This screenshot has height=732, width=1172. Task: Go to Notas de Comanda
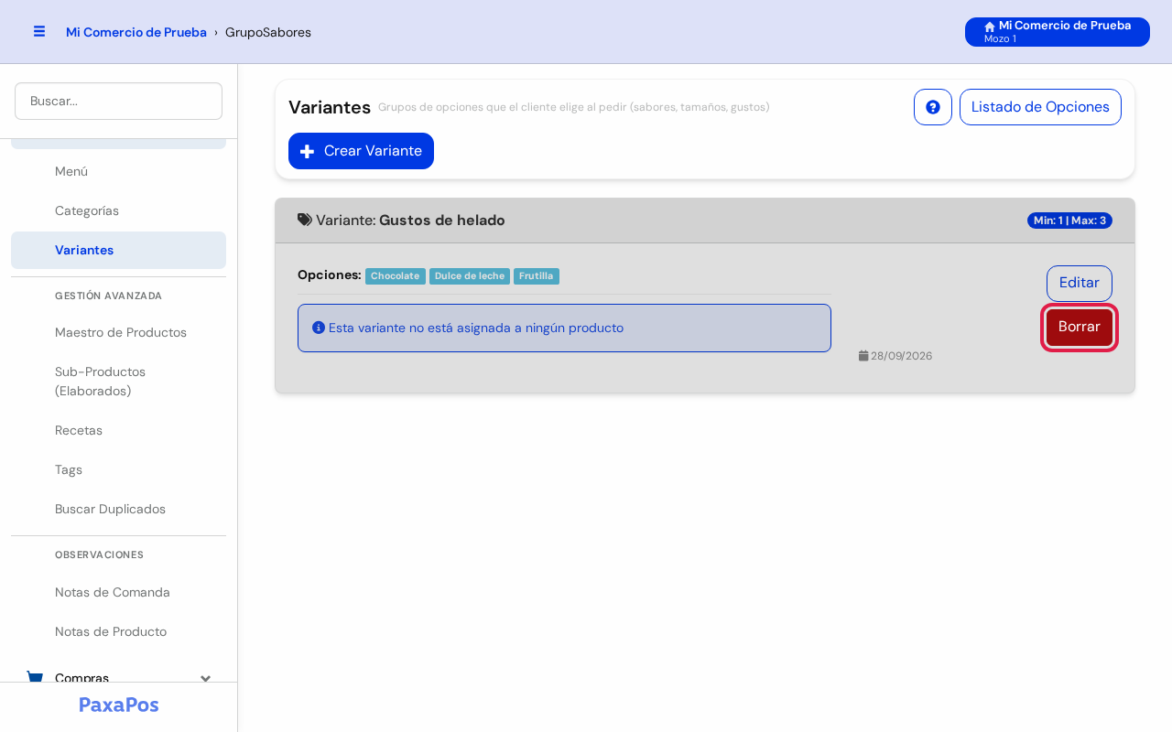[119, 592]
